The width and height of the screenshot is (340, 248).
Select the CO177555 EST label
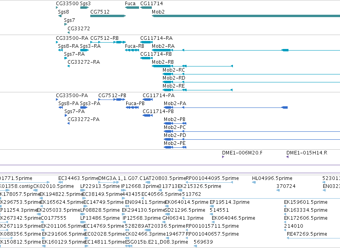pos(54,218)
